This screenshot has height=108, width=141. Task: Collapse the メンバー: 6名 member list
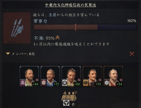click(8, 54)
